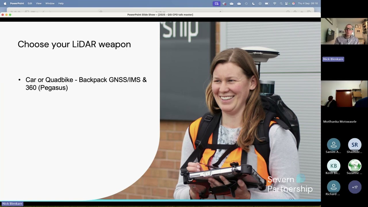Show the +17 additional participants
This screenshot has height=207, width=368.
pos(355,187)
